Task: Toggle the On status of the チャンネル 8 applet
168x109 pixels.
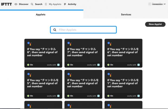Action: tap(30, 65)
